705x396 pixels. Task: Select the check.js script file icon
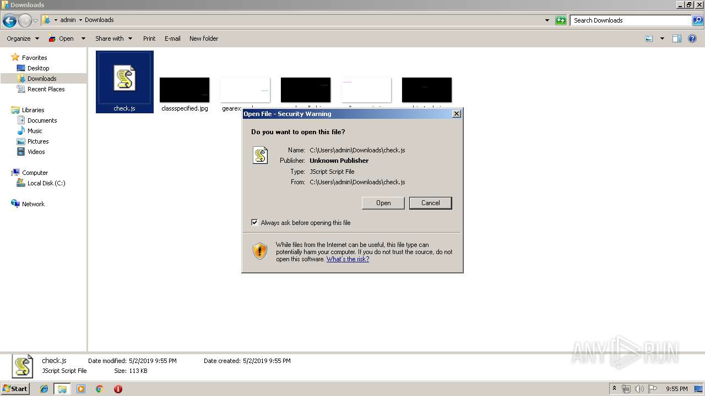coord(124,82)
